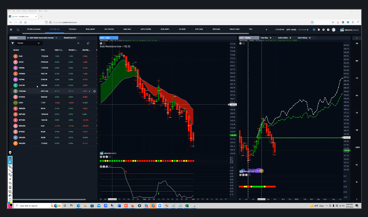Screen dimensions: 368x217
Task: Sort the watchlist by the Price column header
Action: point(43,50)
